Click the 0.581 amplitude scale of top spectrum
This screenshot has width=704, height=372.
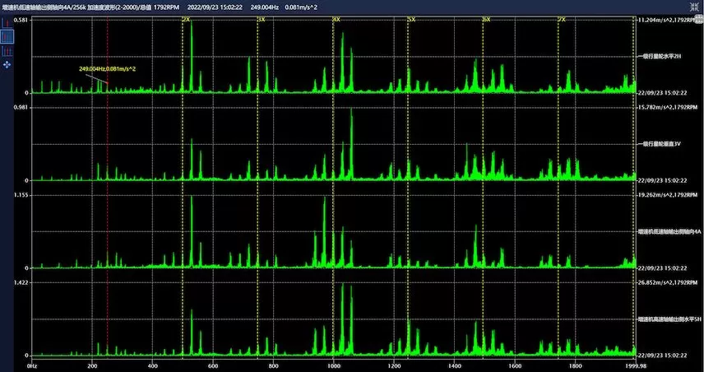pyautogui.click(x=21, y=19)
